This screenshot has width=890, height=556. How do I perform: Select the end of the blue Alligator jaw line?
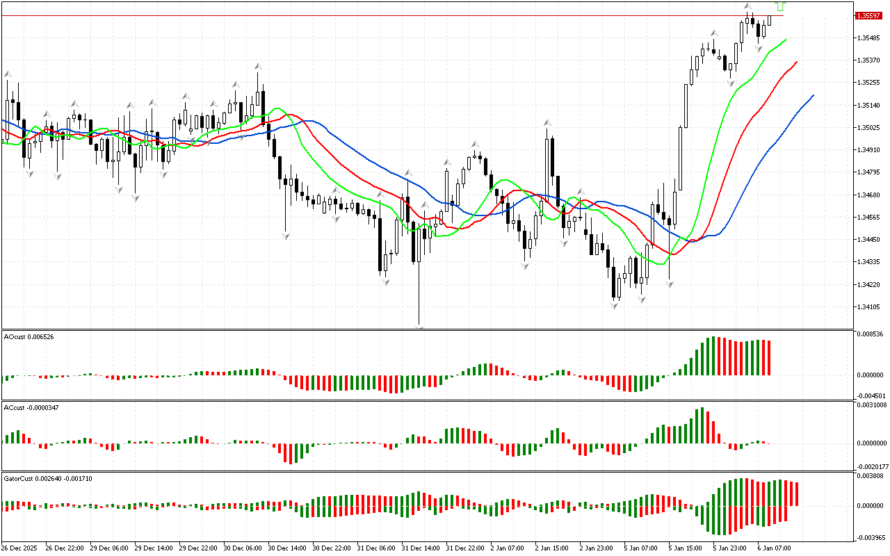(x=813, y=95)
